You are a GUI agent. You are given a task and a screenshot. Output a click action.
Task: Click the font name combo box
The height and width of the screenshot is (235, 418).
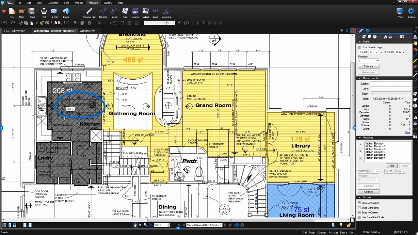155,23
